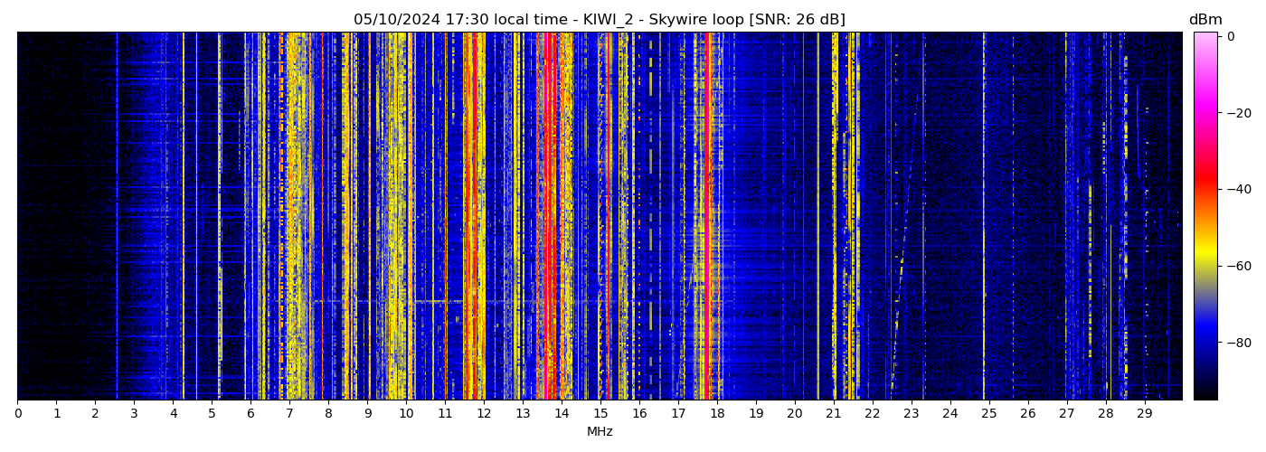Select the 14 MHz axis tick label
This screenshot has width=1266, height=452.
click(562, 413)
